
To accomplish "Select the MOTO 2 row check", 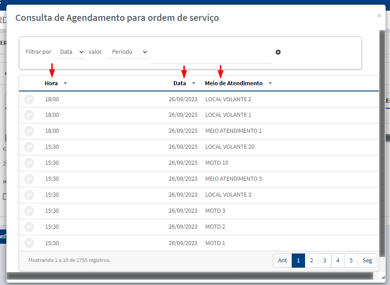I will [x=29, y=227].
